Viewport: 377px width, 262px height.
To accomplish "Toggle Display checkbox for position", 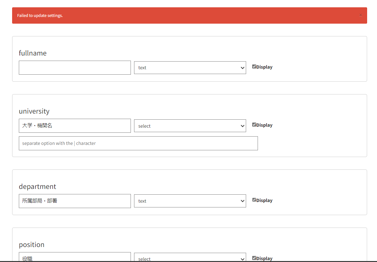I will click(x=254, y=258).
